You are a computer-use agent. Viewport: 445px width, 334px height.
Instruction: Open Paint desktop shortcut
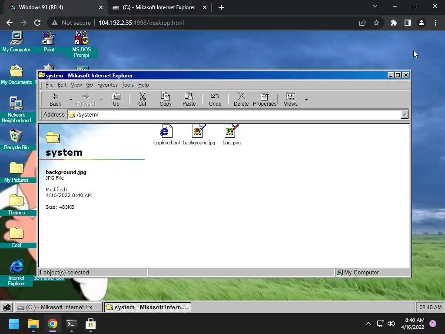click(x=49, y=42)
